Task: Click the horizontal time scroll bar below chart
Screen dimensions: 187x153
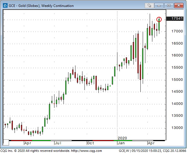Action: [87, 141]
